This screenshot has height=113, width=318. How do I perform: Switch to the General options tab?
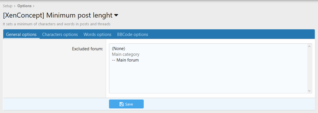[x=21, y=34]
